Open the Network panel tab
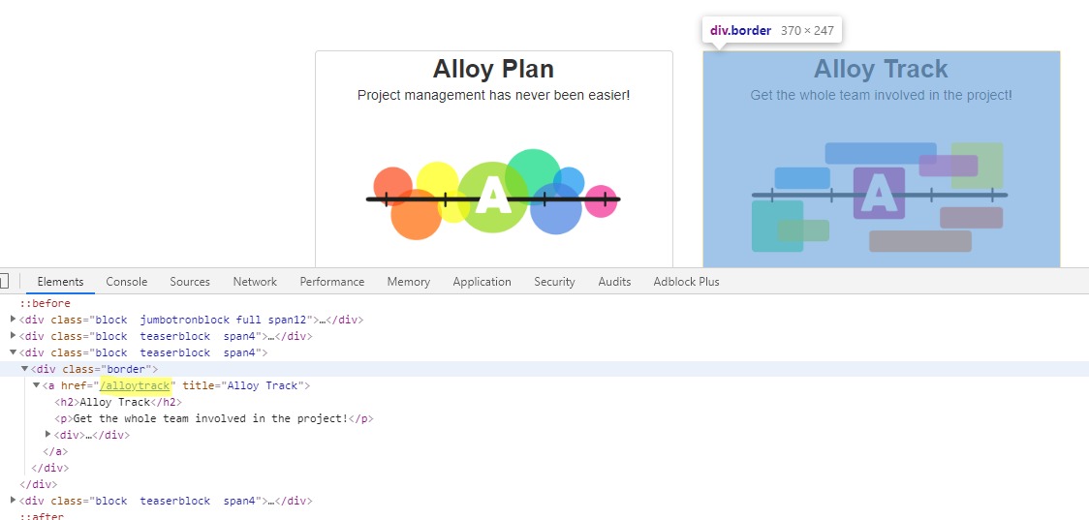 255,282
